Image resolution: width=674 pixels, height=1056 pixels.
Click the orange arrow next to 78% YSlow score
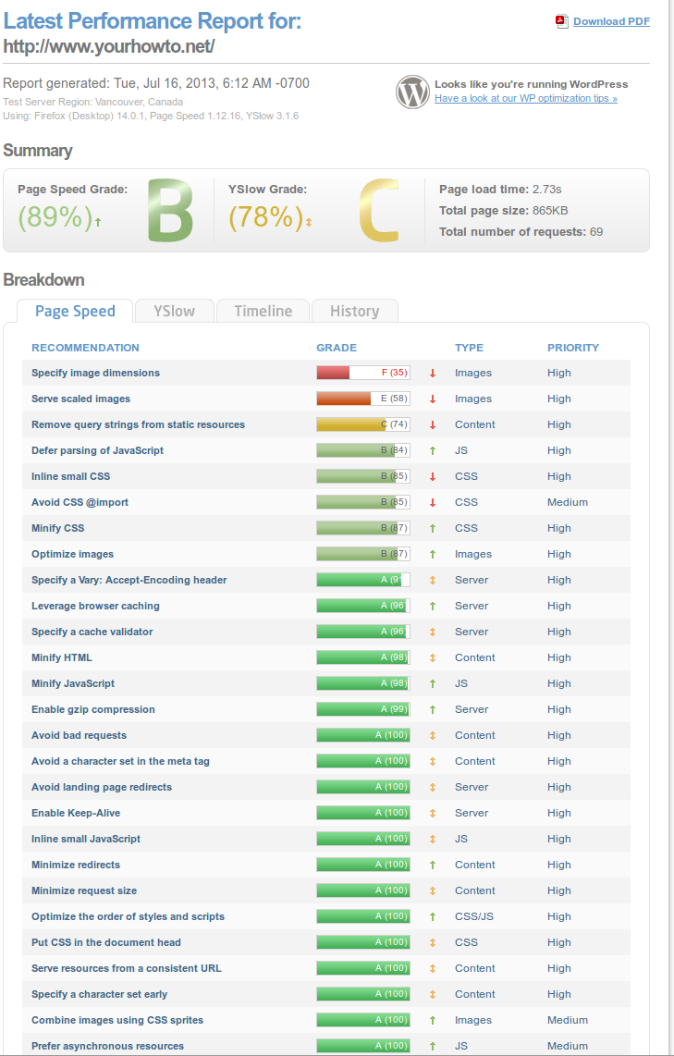[x=309, y=222]
